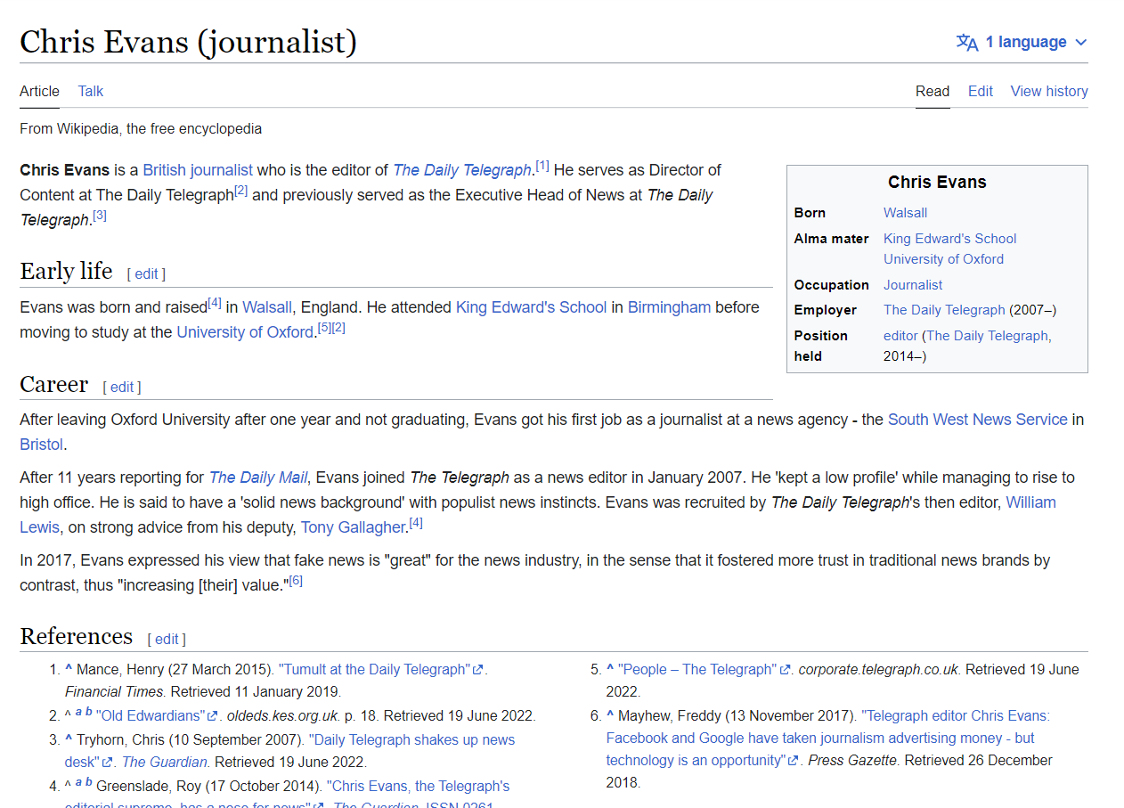Viewport: 1124px width, 808px height.
Task: Click the caret backlink of reference 3
Action: coord(69,739)
